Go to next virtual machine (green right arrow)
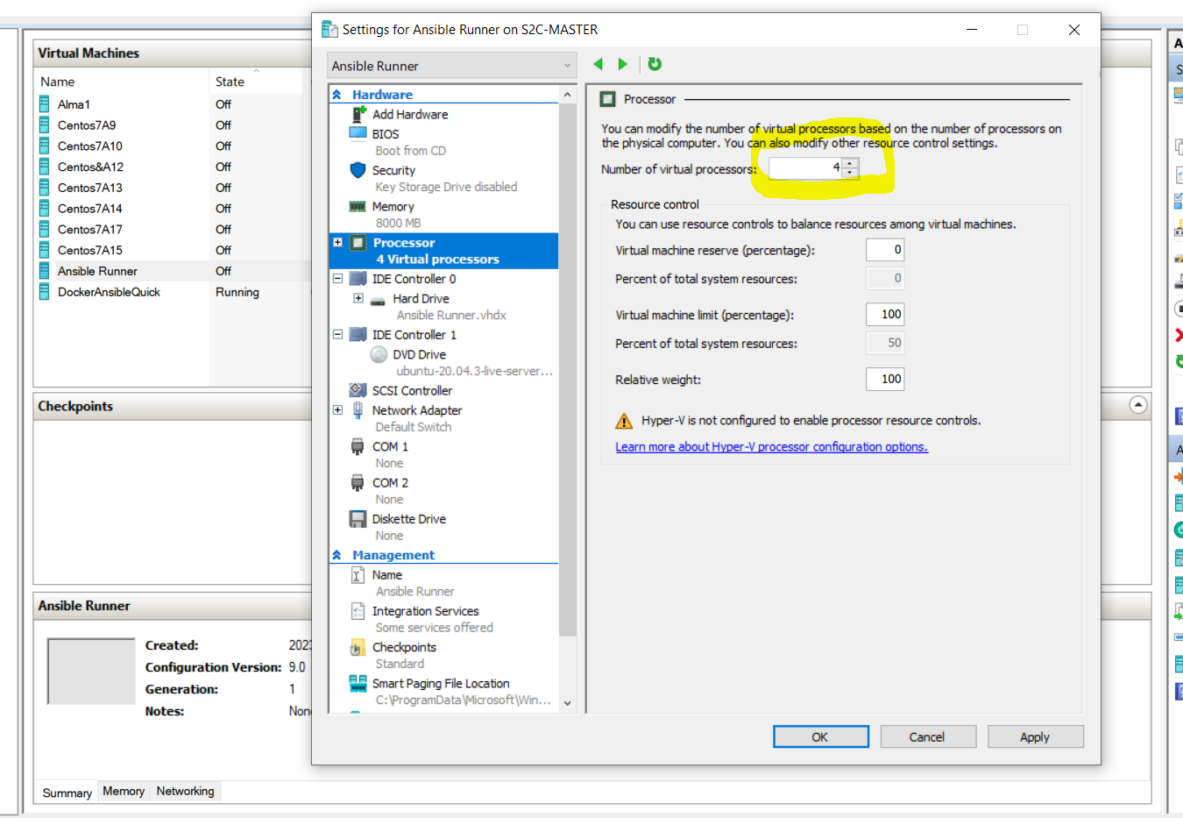 [623, 64]
